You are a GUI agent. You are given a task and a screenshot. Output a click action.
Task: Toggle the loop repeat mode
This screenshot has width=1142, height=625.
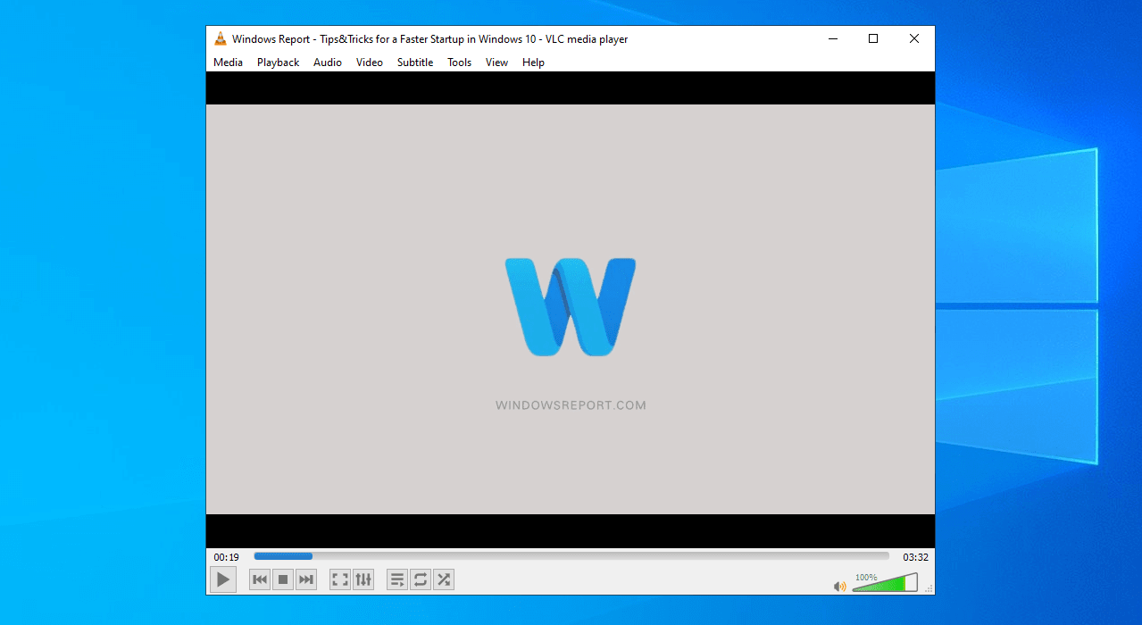[x=421, y=579]
